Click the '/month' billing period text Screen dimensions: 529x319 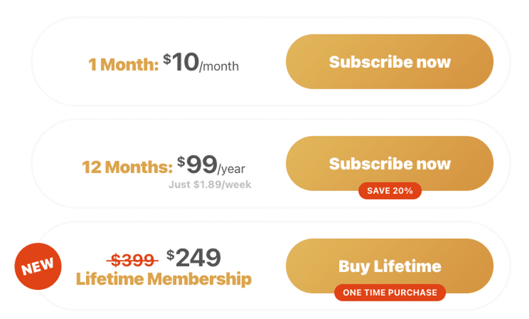pos(219,67)
